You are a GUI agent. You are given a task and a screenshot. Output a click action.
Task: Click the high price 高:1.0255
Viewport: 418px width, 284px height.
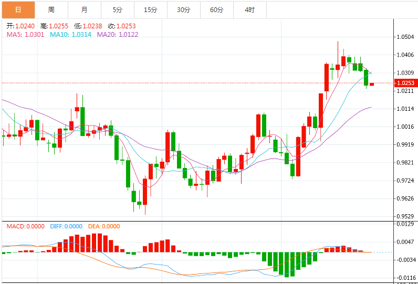click(55, 26)
